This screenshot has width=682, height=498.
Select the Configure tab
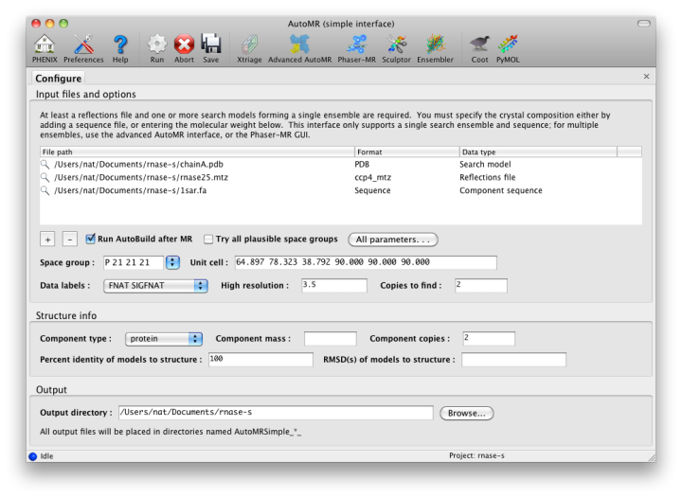pos(58,79)
